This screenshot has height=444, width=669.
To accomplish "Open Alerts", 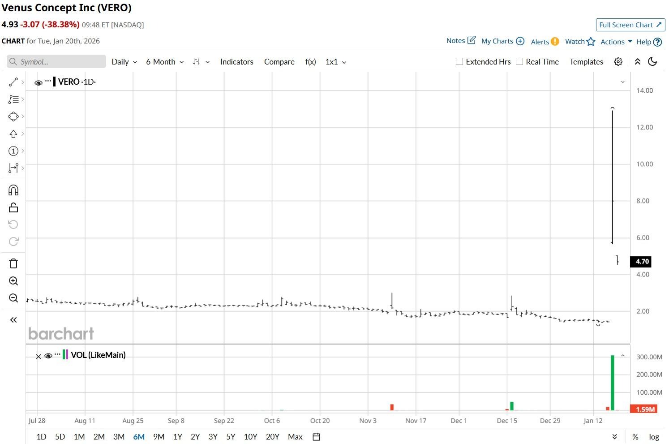I will [x=545, y=42].
